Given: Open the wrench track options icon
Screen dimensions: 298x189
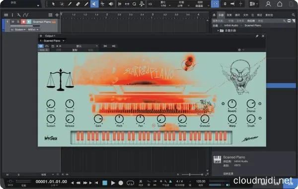Looking at the screenshot, I should click(x=19, y=15).
